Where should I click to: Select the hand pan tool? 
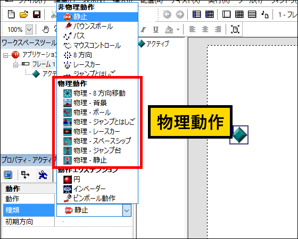pyautogui.click(x=45, y=29)
